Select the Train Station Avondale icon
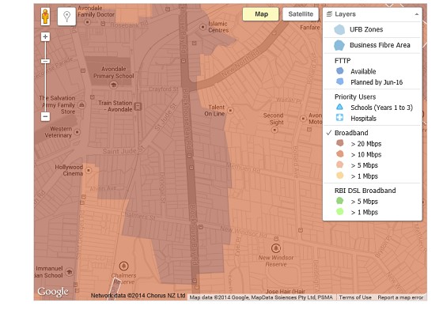 (138, 107)
